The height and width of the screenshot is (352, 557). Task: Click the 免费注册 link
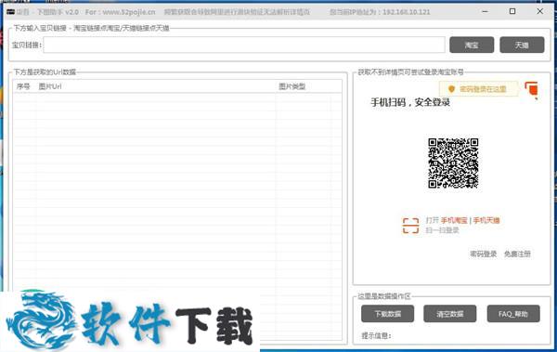click(517, 254)
